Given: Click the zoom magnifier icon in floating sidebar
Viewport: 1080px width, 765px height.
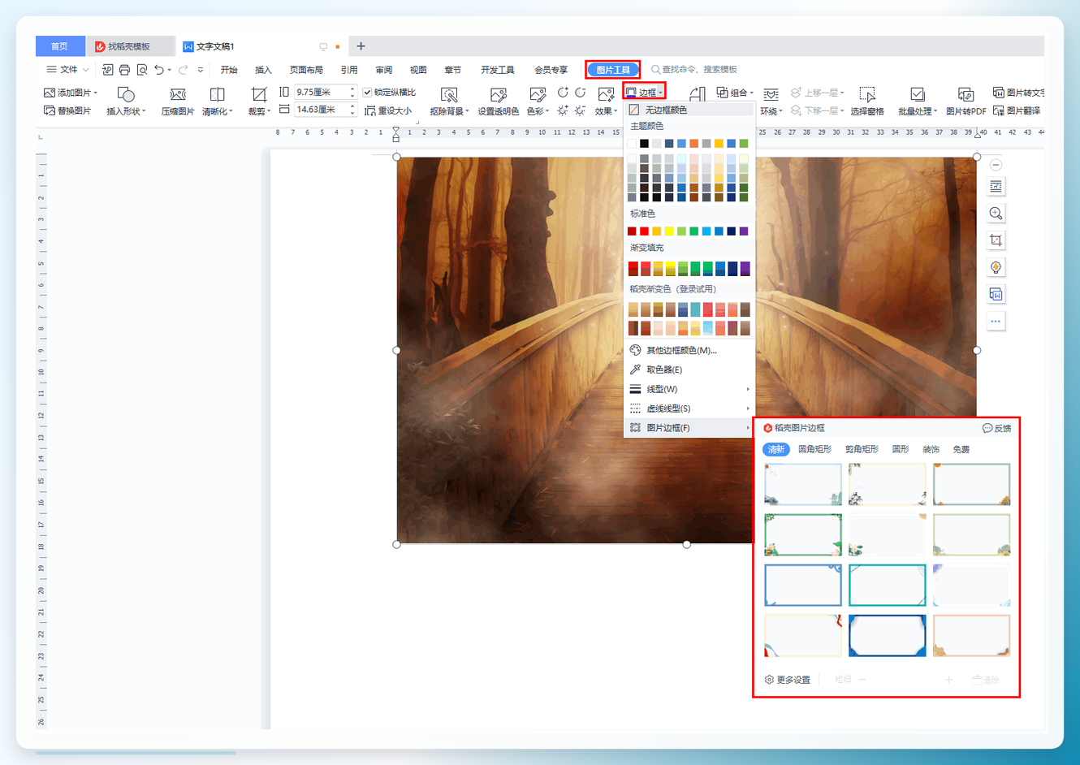Looking at the screenshot, I should pos(996,214).
